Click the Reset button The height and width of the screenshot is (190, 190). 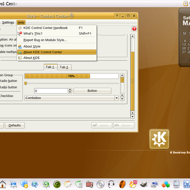(124, 125)
